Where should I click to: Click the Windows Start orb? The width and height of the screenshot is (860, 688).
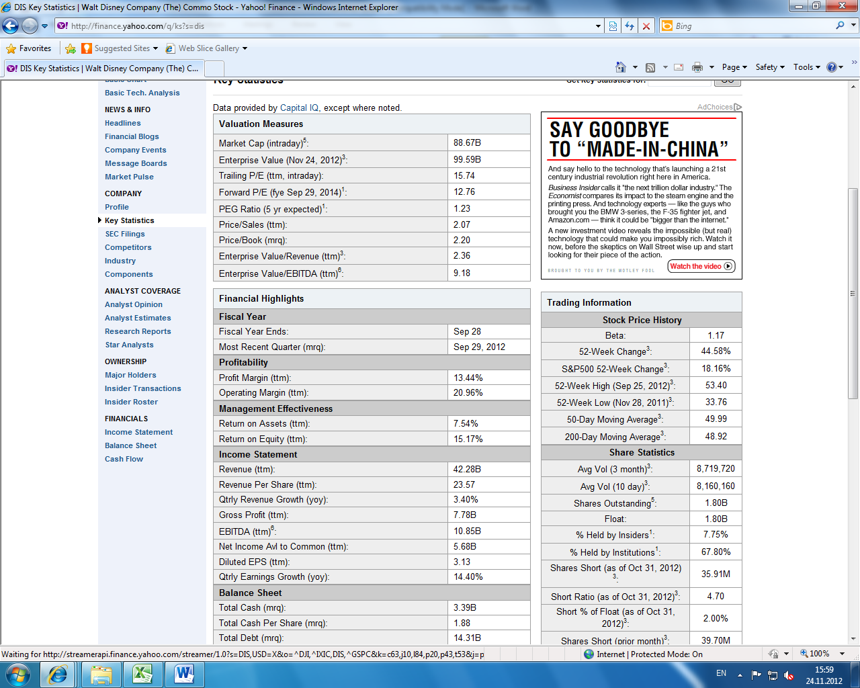[18, 674]
